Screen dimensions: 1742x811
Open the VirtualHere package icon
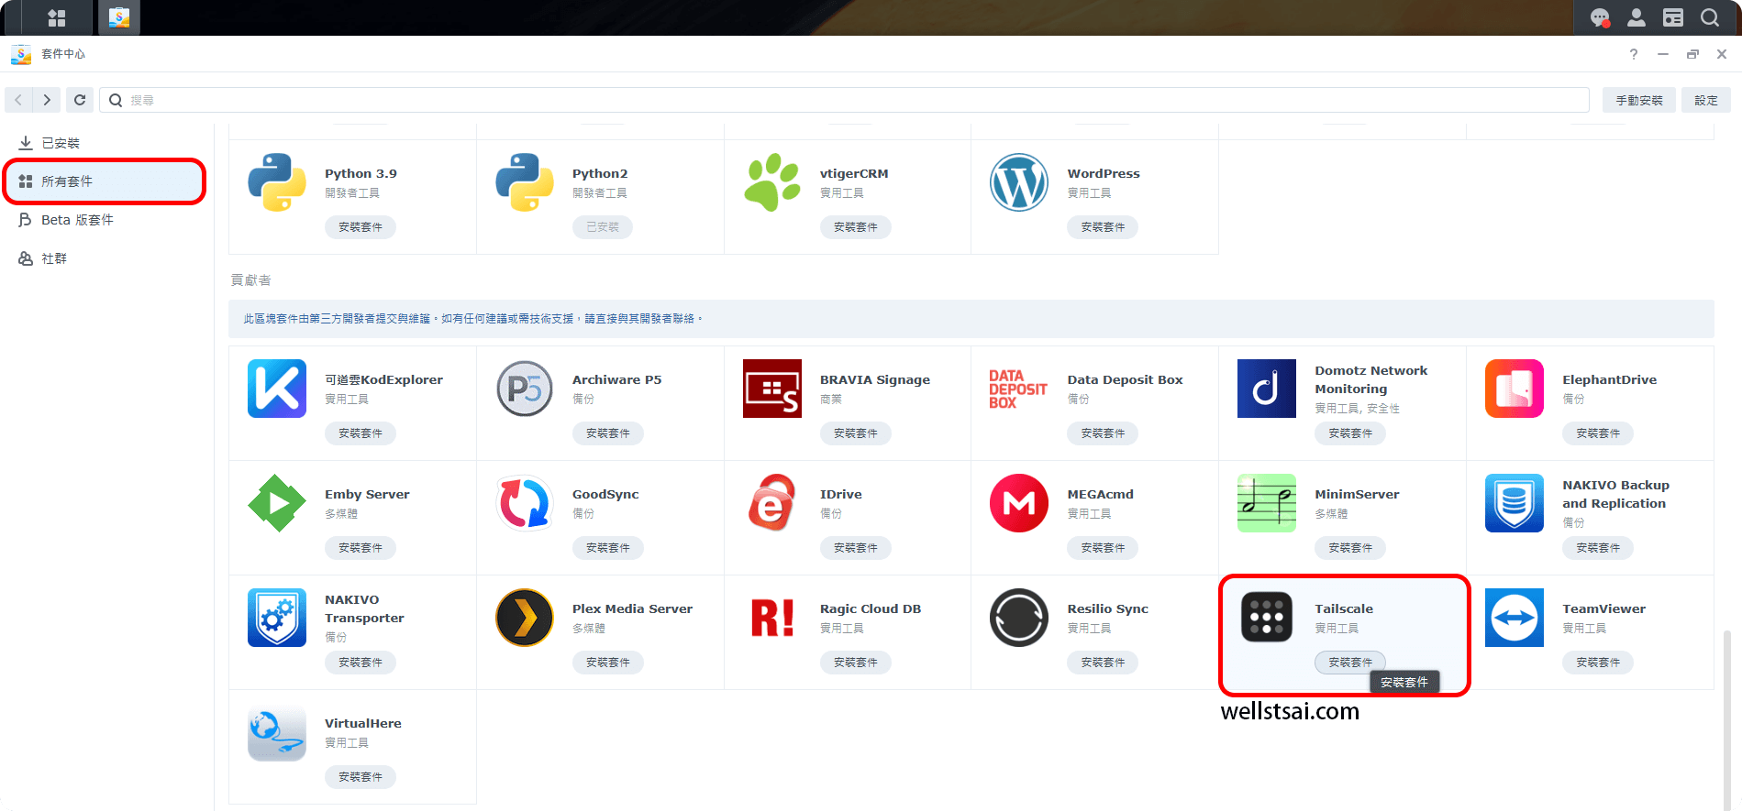tap(277, 732)
